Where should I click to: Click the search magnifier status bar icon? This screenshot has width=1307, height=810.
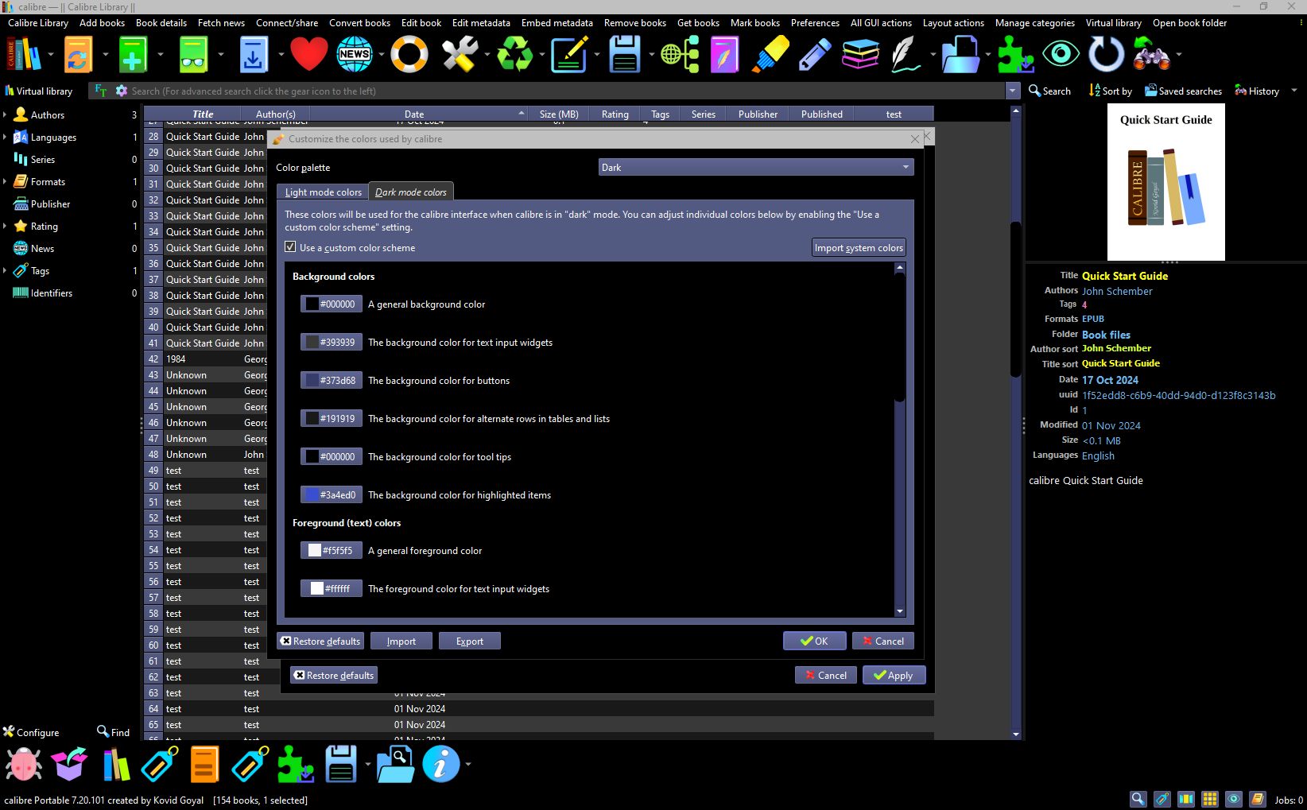click(x=1138, y=799)
